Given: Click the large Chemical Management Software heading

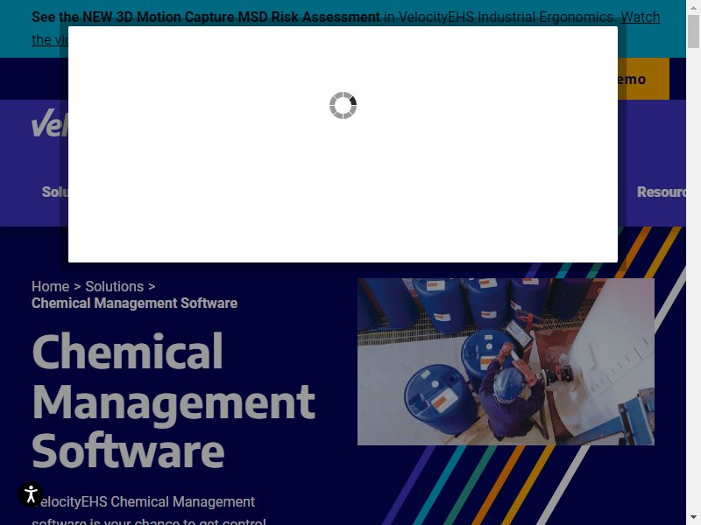Looking at the screenshot, I should click(173, 401).
